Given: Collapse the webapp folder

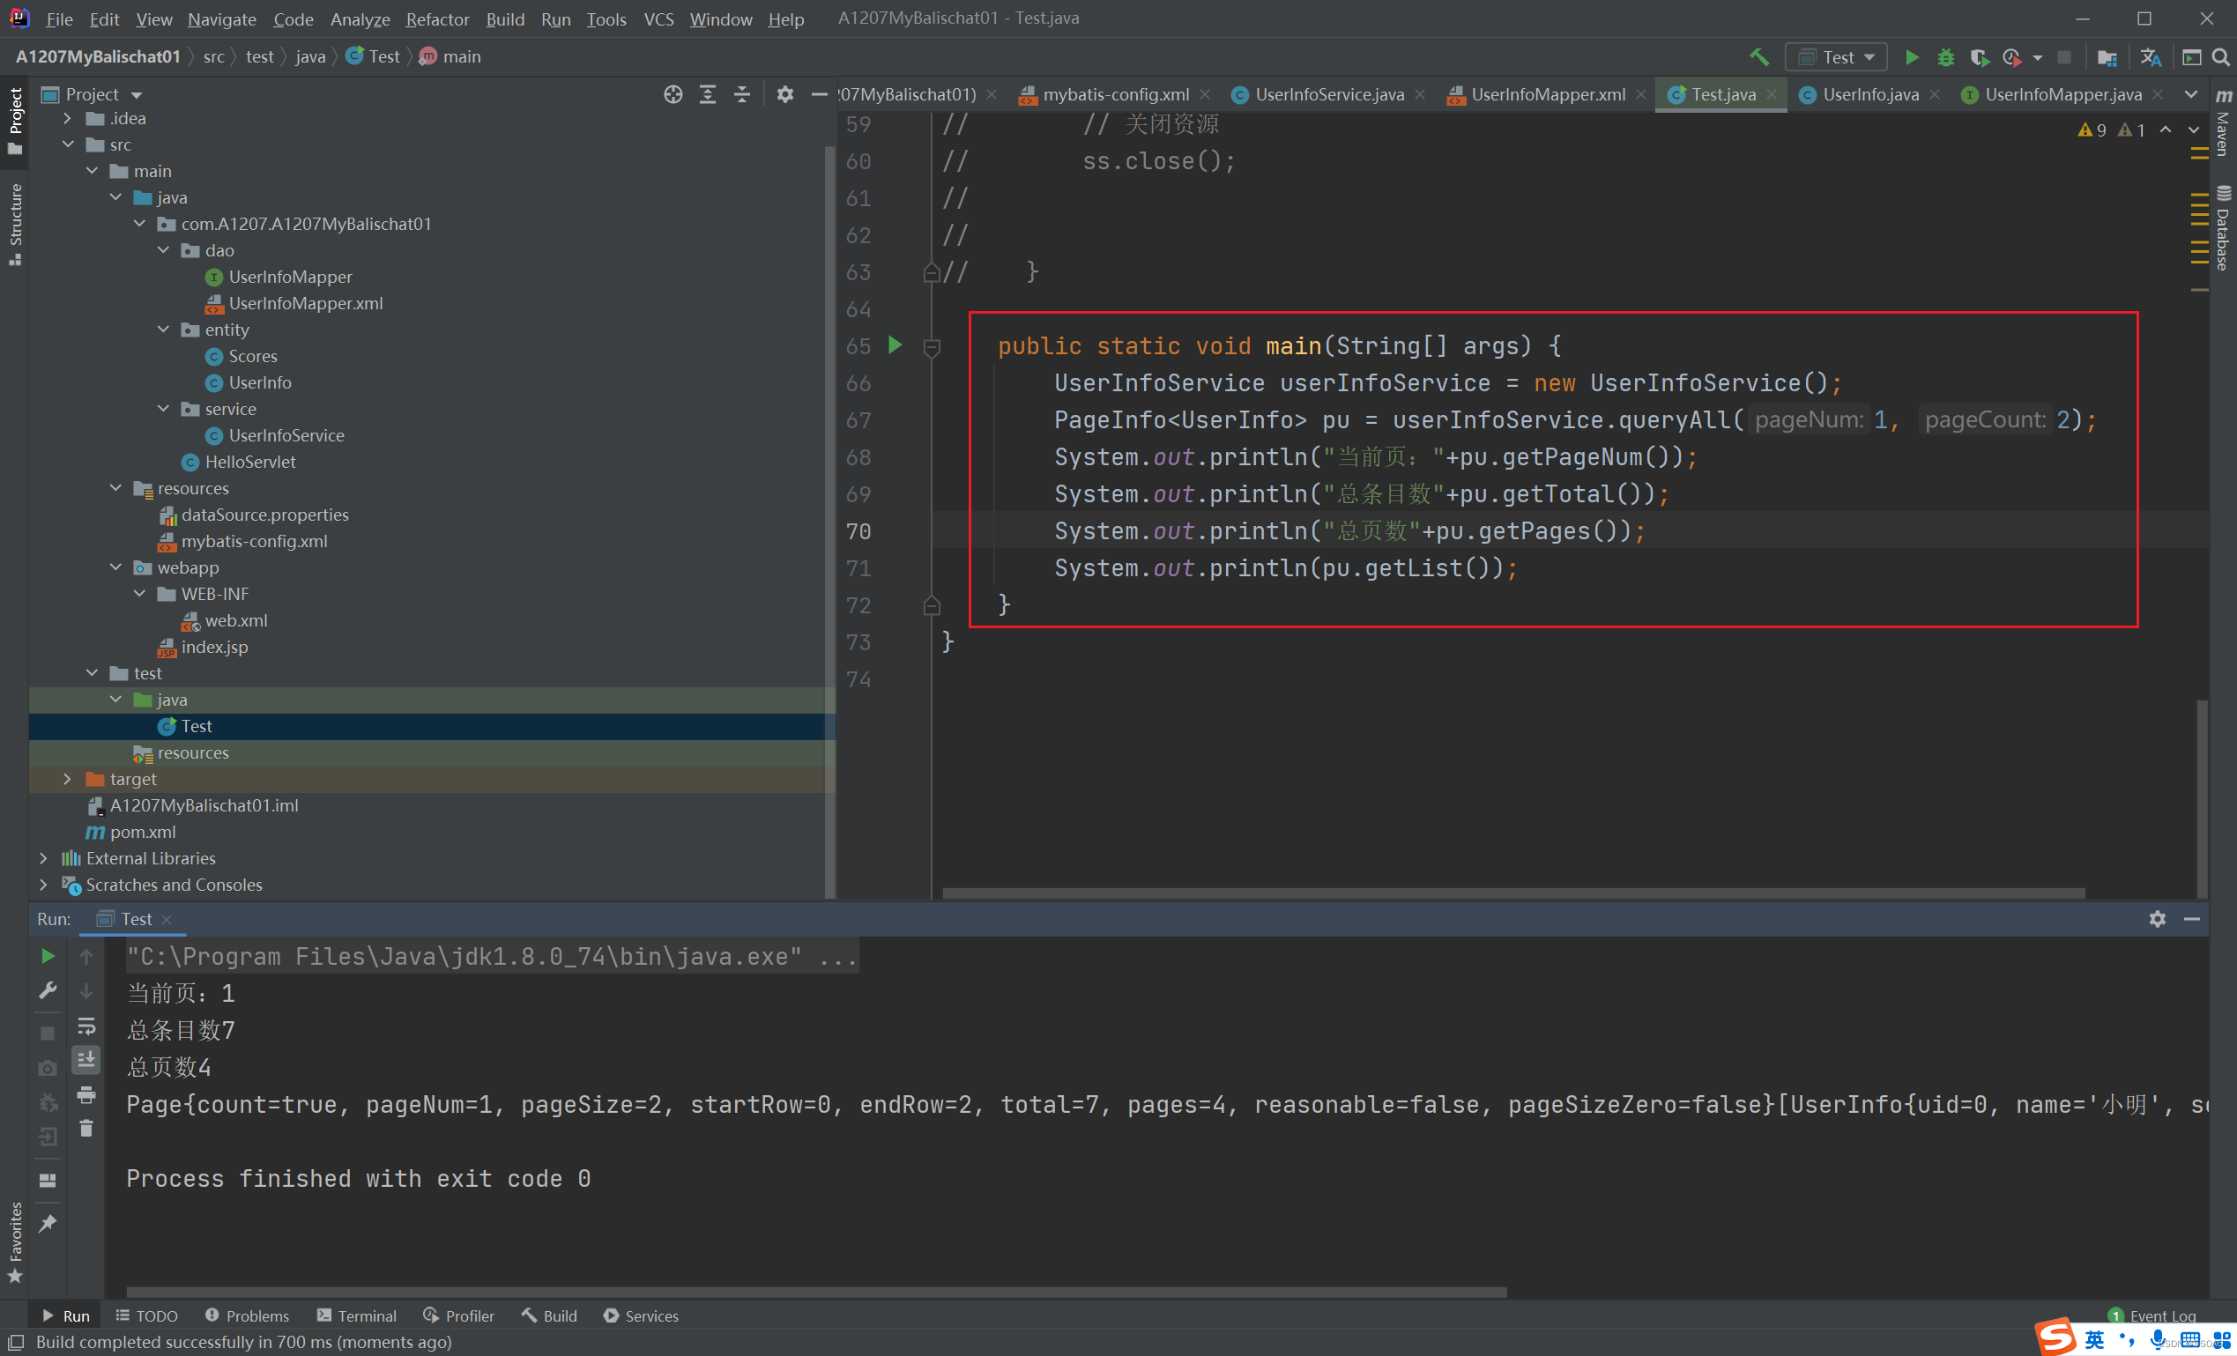Looking at the screenshot, I should pyautogui.click(x=115, y=567).
